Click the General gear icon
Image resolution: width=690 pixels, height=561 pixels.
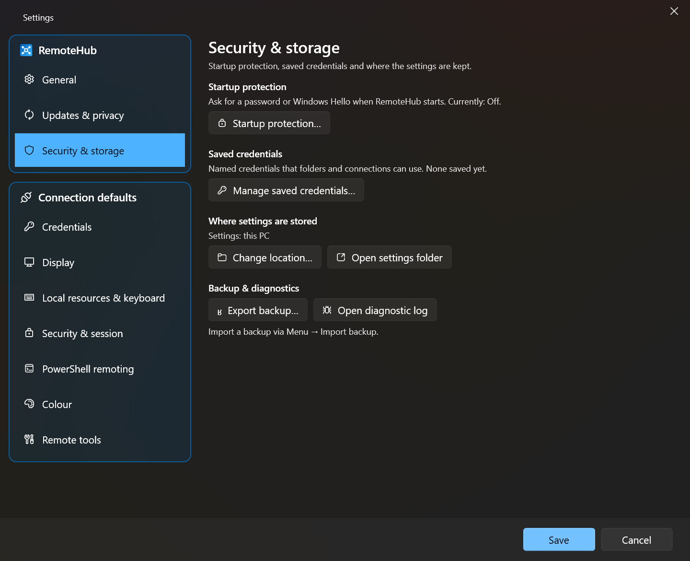point(29,80)
